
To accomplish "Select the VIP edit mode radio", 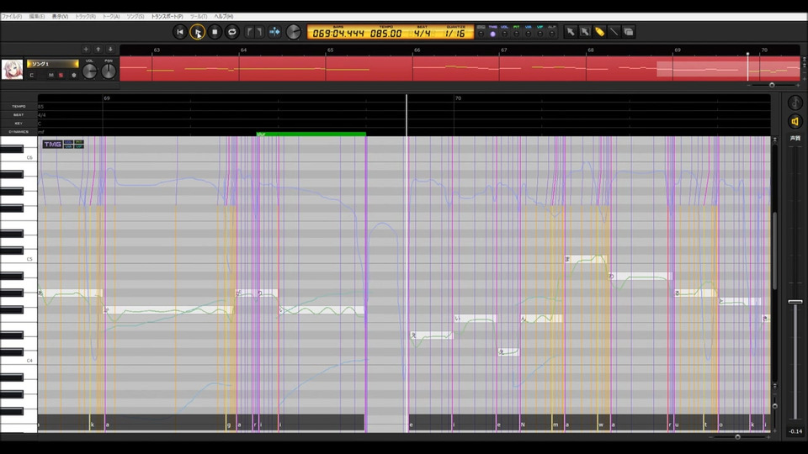I will (x=540, y=34).
